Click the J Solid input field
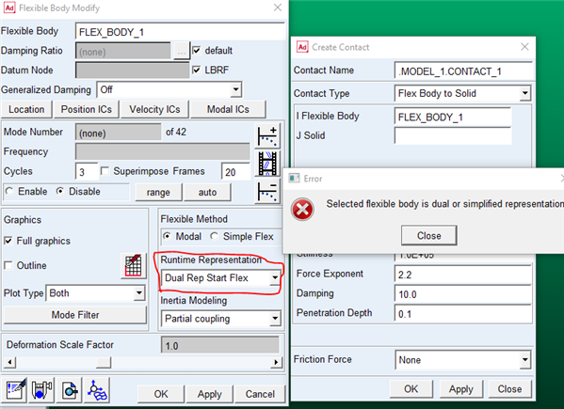The width and height of the screenshot is (564, 409). (453, 135)
